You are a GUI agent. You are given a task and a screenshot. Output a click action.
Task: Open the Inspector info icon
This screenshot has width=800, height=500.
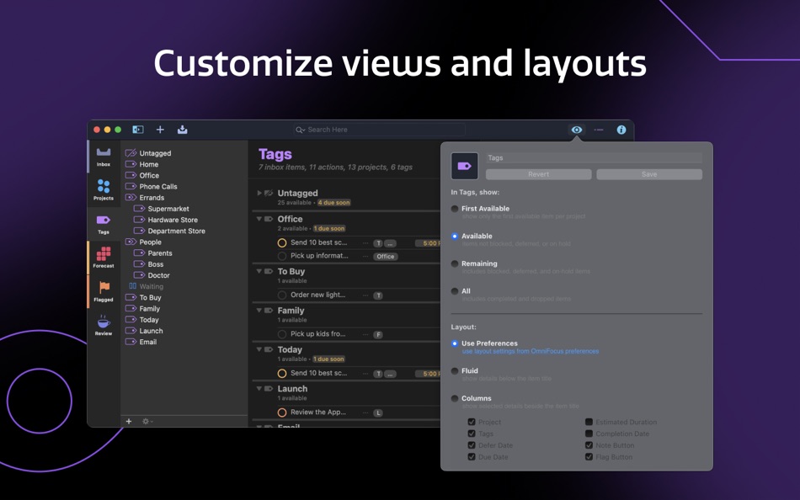pyautogui.click(x=621, y=130)
